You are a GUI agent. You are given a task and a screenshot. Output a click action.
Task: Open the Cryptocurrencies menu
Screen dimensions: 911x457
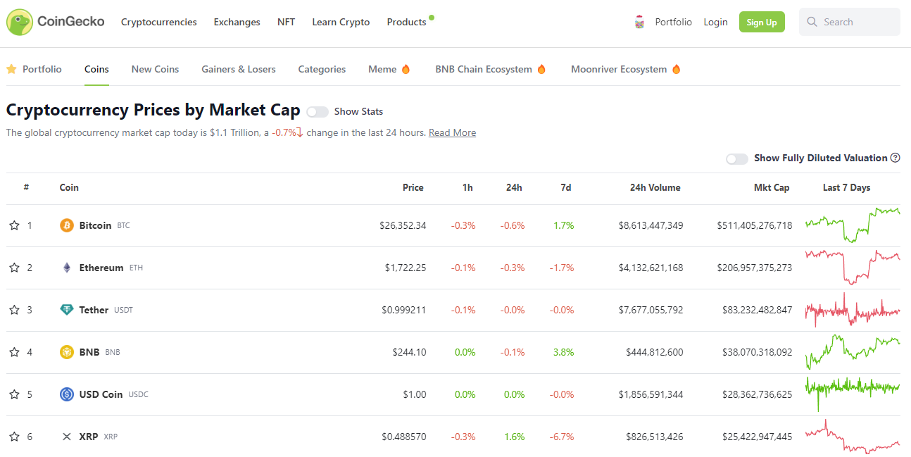click(159, 22)
